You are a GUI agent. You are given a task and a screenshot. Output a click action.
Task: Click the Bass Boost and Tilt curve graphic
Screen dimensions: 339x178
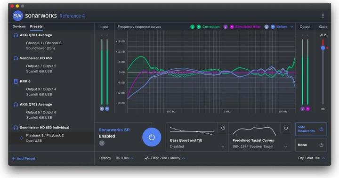pos(192,131)
